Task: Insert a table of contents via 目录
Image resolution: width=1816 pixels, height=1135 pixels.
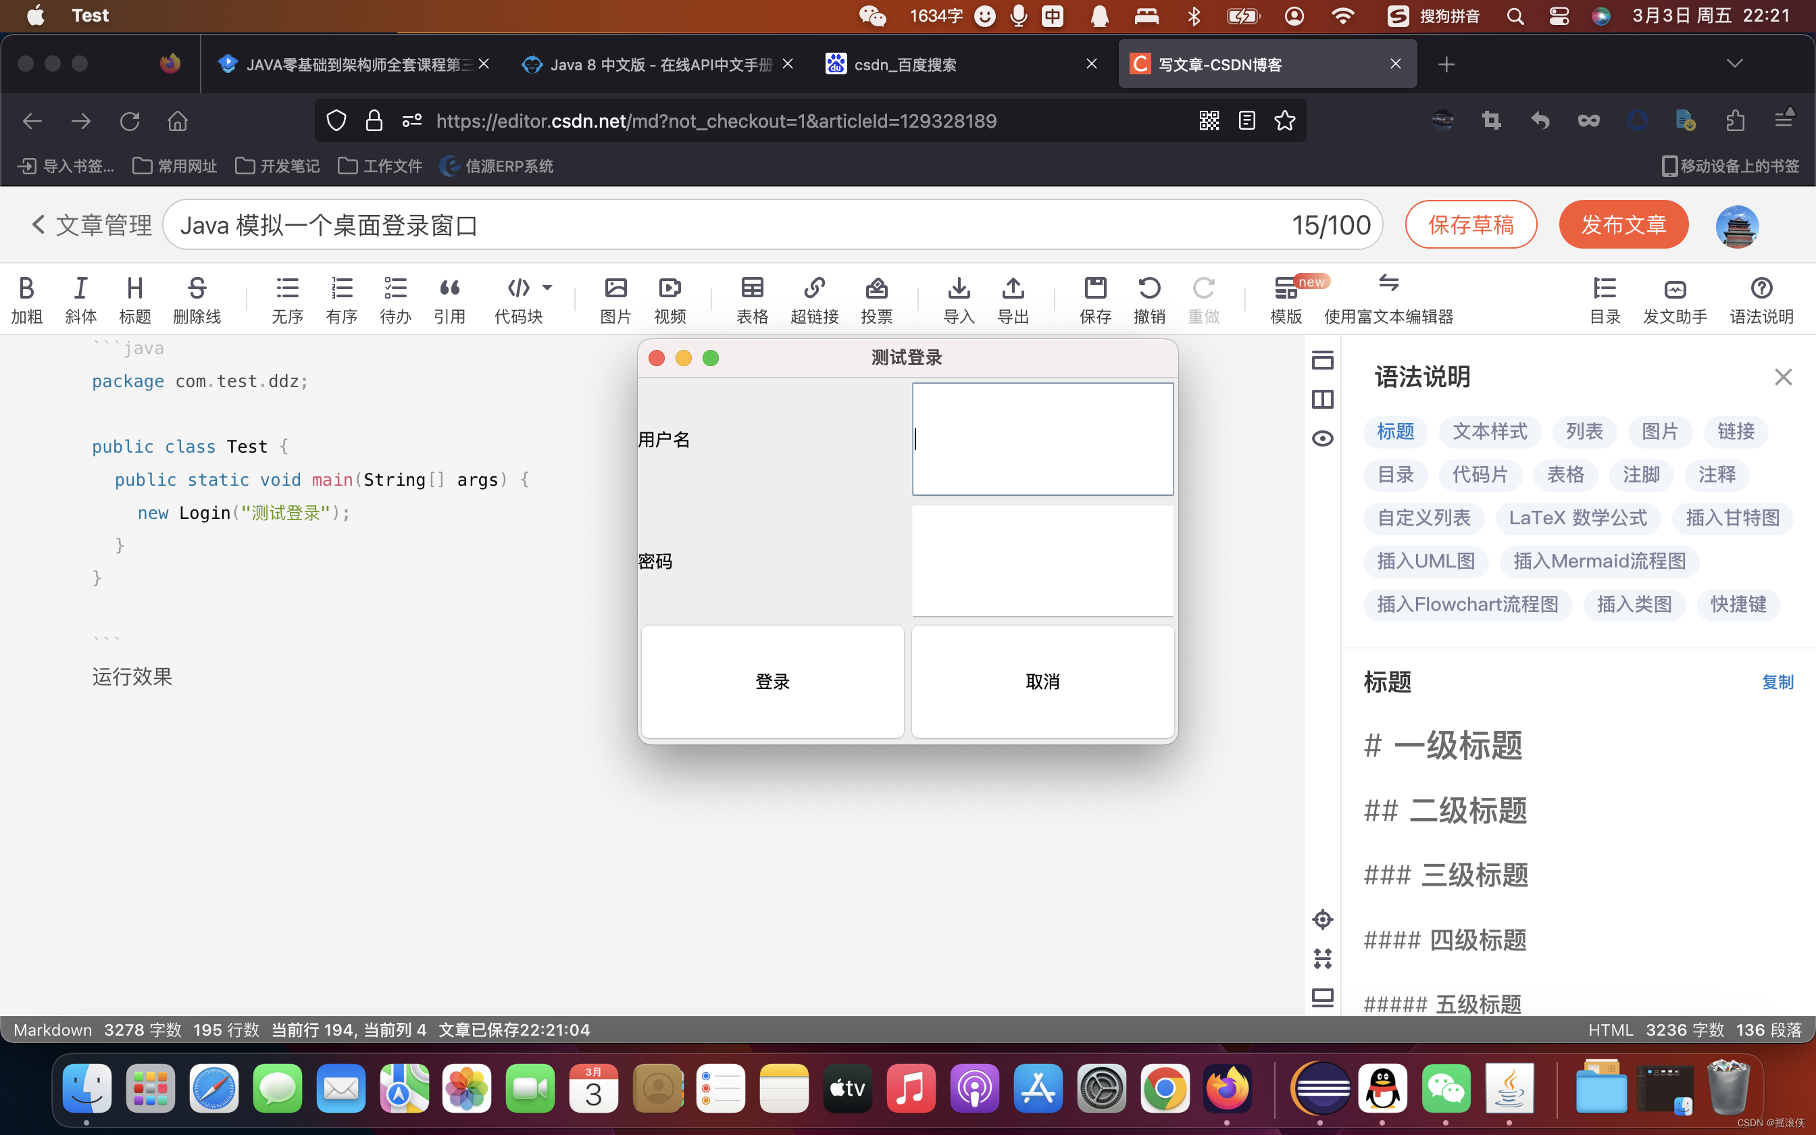Action: (1605, 299)
